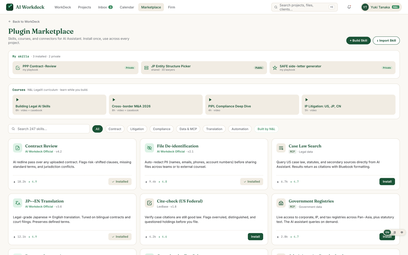The height and width of the screenshot is (255, 408).
Task: Click the back arrow beside Back to WorkDeck
Action: point(10,22)
